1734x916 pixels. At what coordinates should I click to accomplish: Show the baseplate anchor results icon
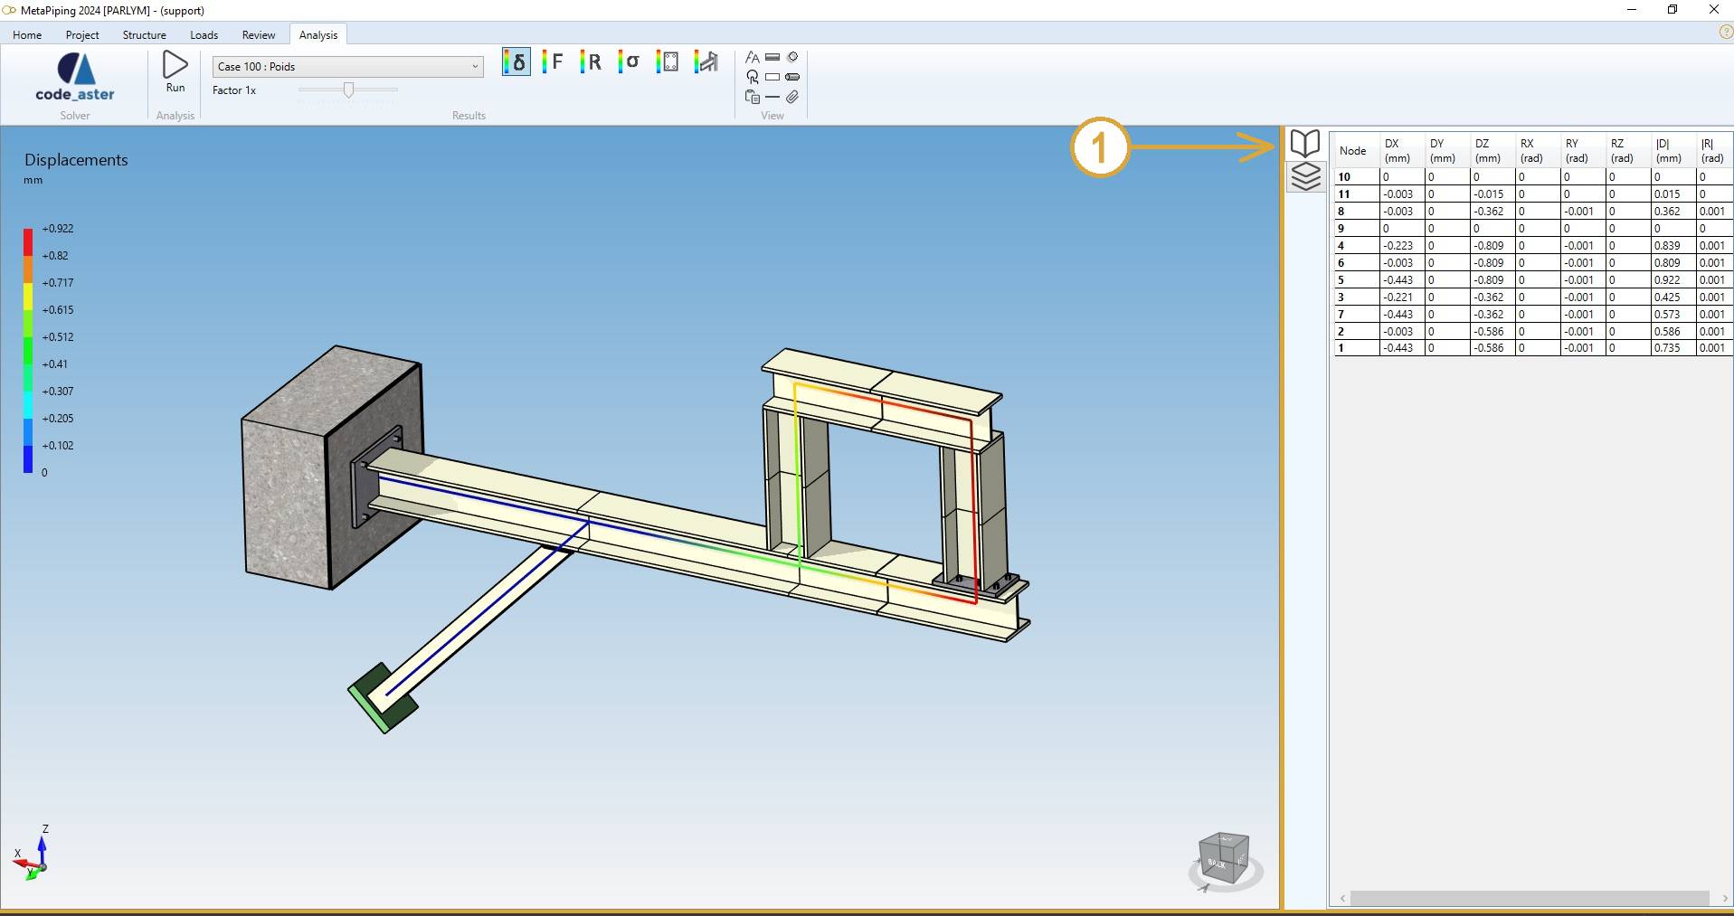click(x=668, y=61)
